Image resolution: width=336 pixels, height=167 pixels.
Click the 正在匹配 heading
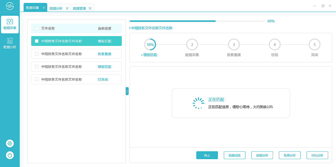[x=216, y=100]
